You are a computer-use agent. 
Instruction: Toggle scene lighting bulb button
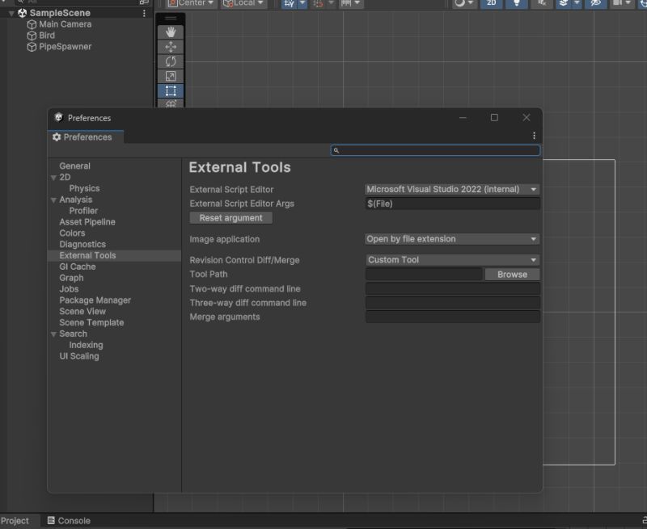517,3
